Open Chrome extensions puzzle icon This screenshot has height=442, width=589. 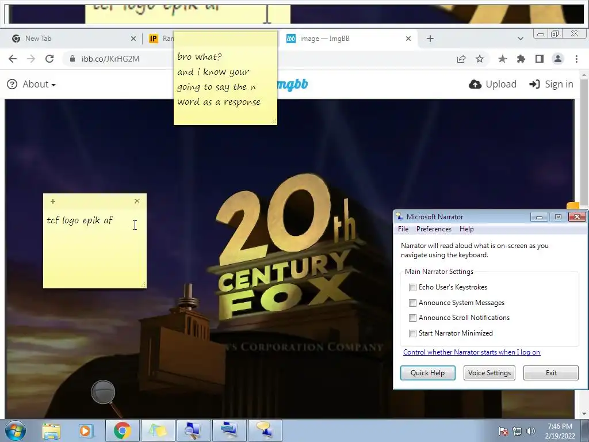click(x=521, y=59)
